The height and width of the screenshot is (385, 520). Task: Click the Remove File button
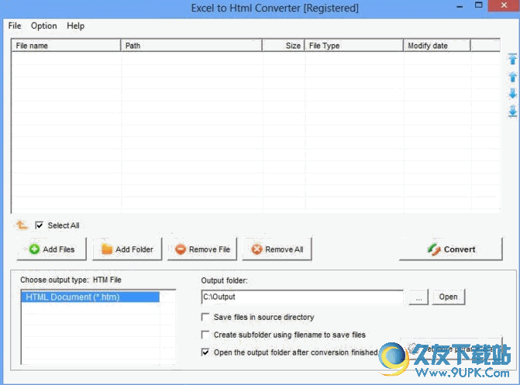[x=202, y=249]
